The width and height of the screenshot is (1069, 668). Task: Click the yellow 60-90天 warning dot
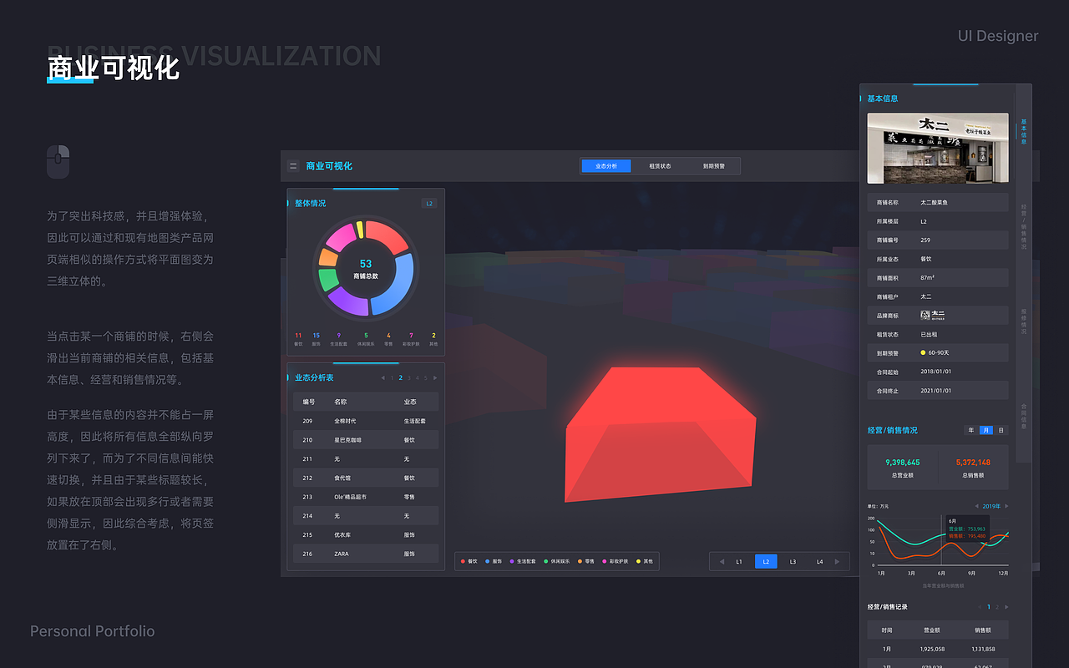923,353
